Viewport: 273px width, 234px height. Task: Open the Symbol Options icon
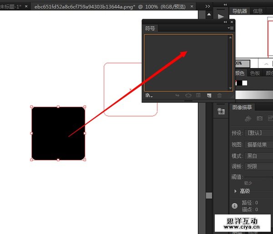[x=198, y=95]
